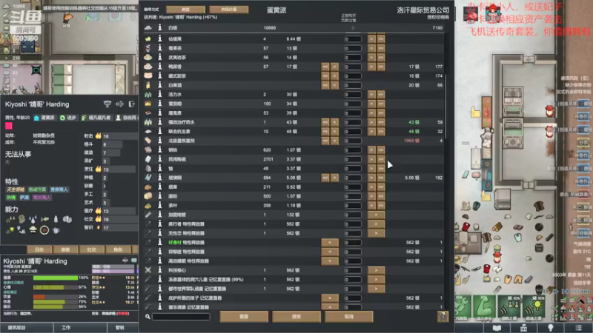
Task: Buy all 藏式甜茶 (174 available) with double left arrow
Action: pyautogui.click(x=325, y=76)
